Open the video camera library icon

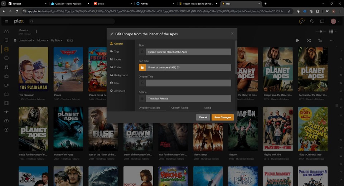(x=6, y=85)
